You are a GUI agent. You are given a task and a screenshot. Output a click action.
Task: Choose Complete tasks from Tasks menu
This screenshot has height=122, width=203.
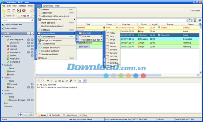coord(57,37)
